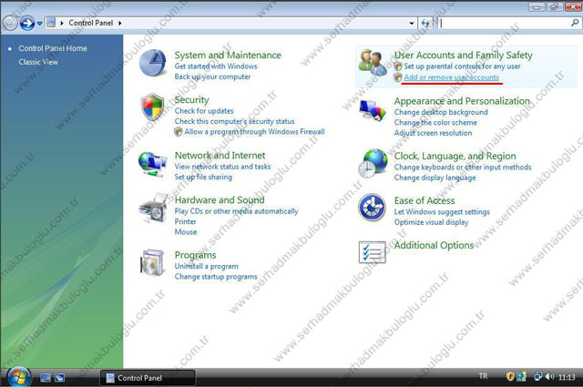Click Change the color scheme
This screenshot has height=387, width=583.
pyautogui.click(x=435, y=123)
